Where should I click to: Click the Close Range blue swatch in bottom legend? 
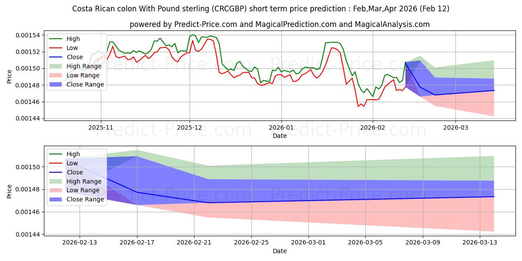point(57,200)
